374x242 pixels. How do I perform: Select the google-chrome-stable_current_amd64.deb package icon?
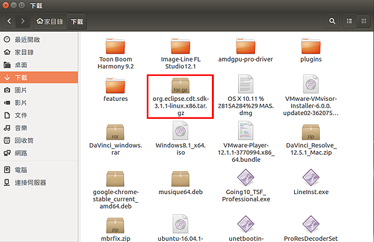point(115,179)
